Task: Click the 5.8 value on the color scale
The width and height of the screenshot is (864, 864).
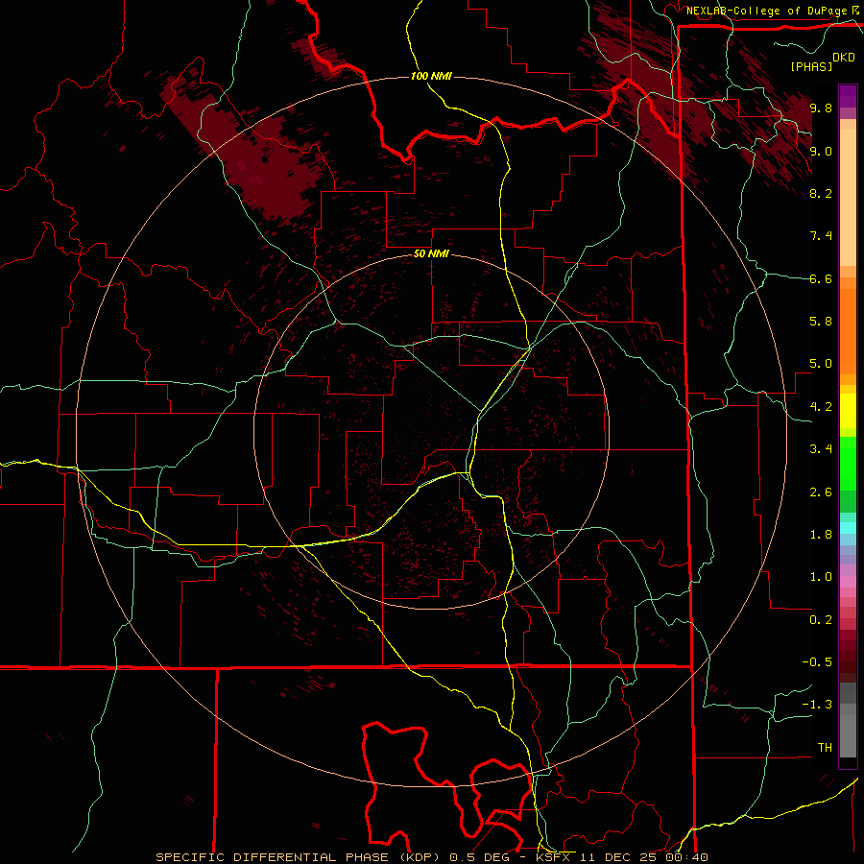Action: [x=821, y=322]
